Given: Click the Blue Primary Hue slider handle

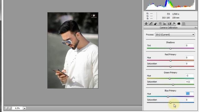Looking at the screenshot, I should point(168,97).
